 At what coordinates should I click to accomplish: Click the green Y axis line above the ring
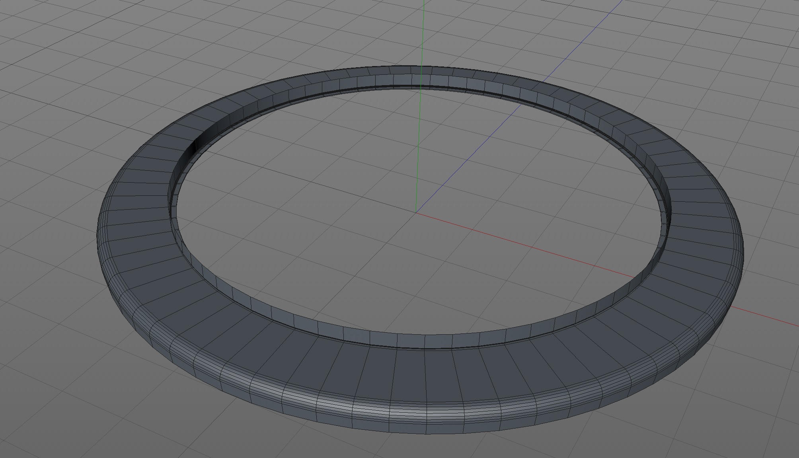pos(424,32)
